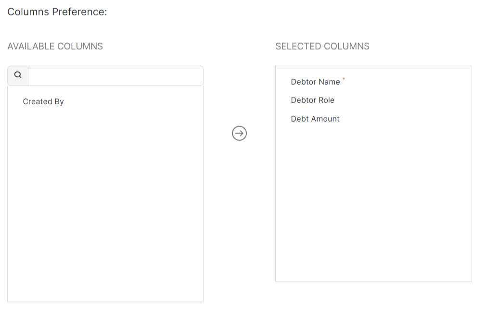Click the Available Columns header

(55, 46)
